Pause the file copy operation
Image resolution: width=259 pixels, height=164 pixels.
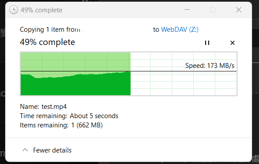(x=207, y=43)
